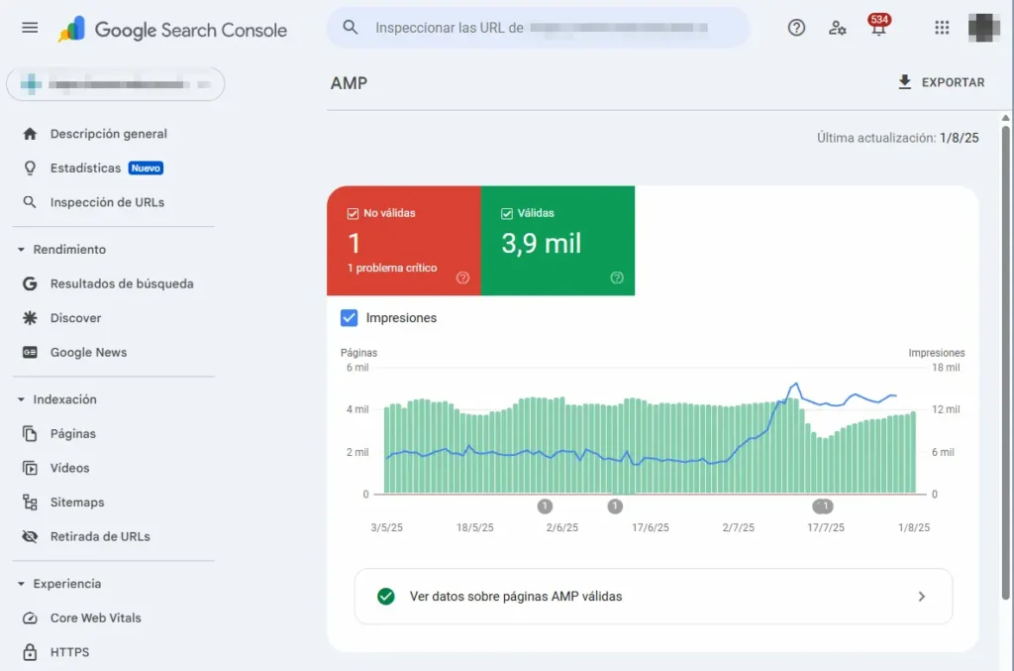The width and height of the screenshot is (1014, 671).
Task: Open Páginas indexing report
Action: point(73,433)
